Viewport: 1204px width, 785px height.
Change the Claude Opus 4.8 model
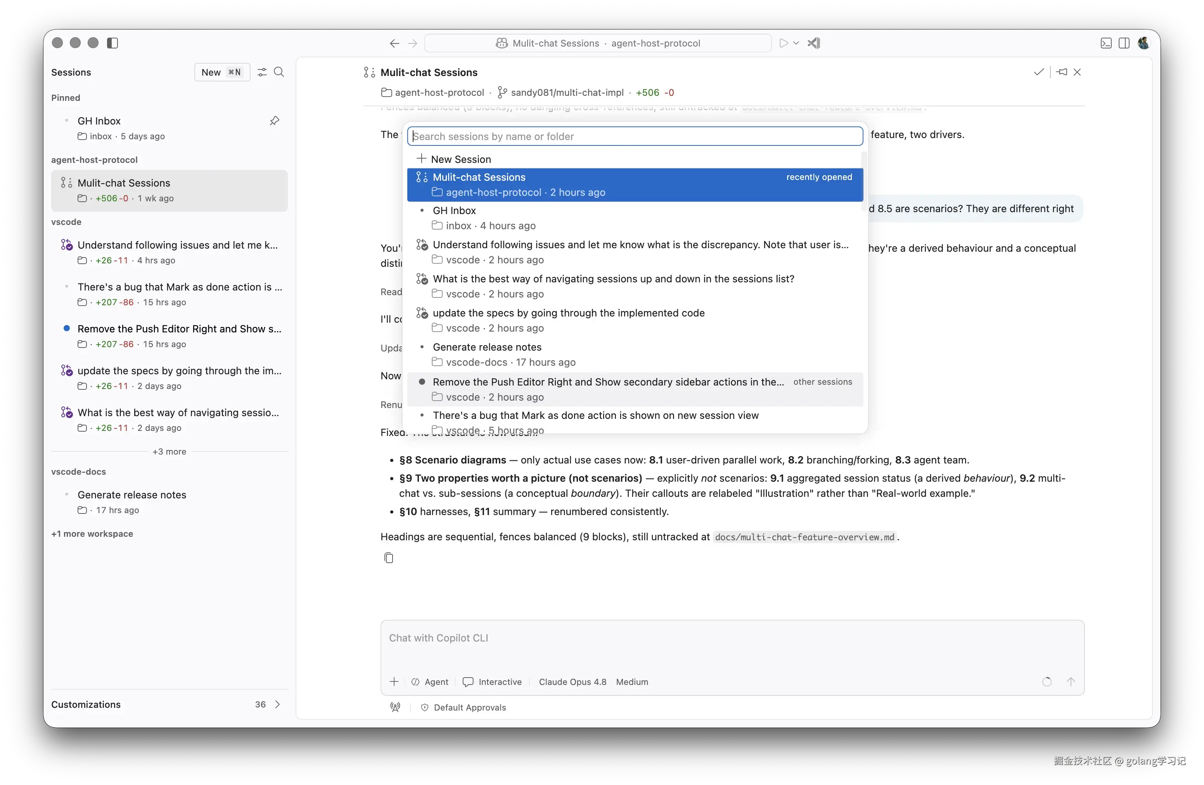[573, 682]
